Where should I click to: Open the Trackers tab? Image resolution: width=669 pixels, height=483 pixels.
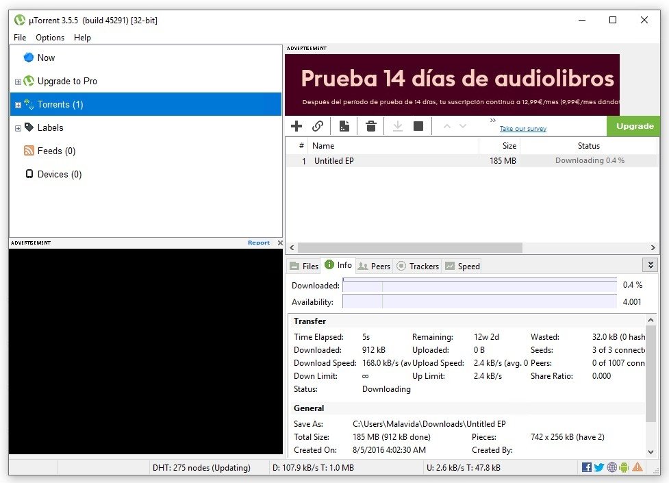click(418, 266)
